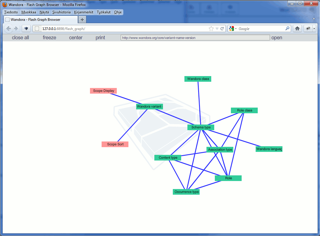Print the graph using the print button

(x=100, y=37)
